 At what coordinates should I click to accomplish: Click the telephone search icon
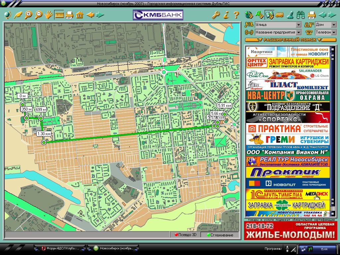[x=309, y=32]
